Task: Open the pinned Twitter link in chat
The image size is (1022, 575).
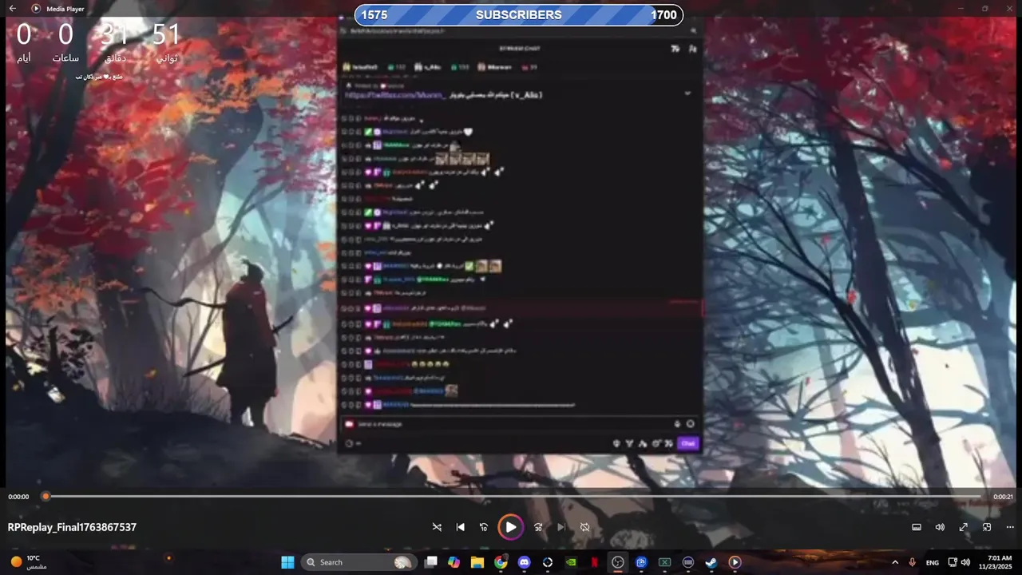Action: click(394, 94)
